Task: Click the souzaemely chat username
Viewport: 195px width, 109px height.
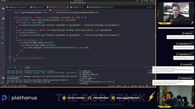Action: tap(188, 64)
